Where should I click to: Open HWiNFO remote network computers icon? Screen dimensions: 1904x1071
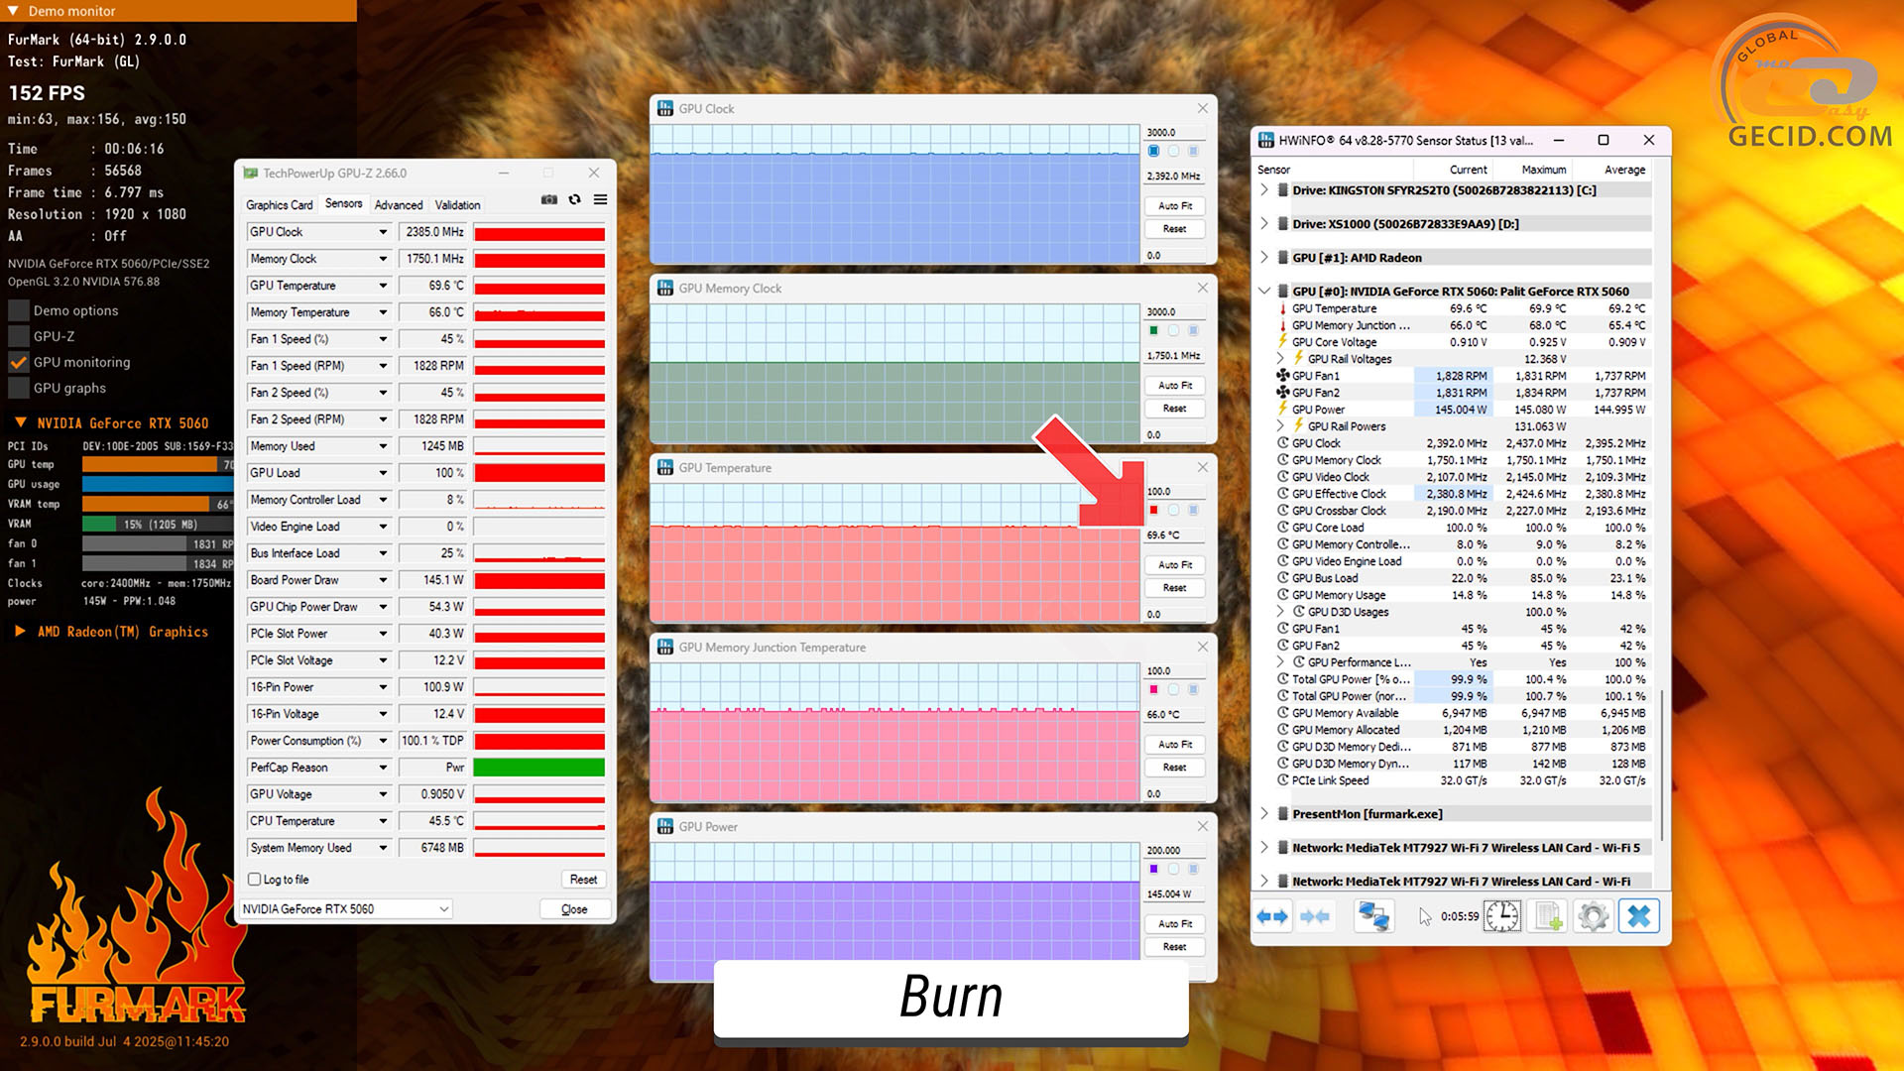(1373, 916)
